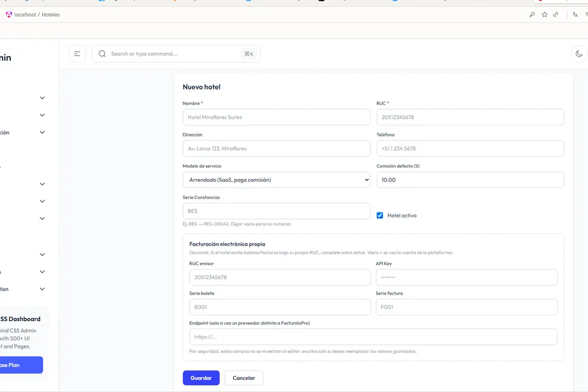The image size is (588, 392).
Task: Click the Facturación electrónica propia heading
Action: (227, 244)
